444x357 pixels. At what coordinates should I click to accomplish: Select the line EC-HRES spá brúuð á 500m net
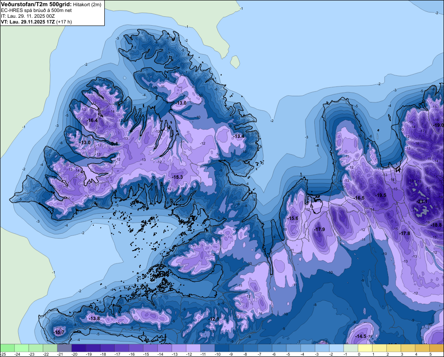(36, 10)
